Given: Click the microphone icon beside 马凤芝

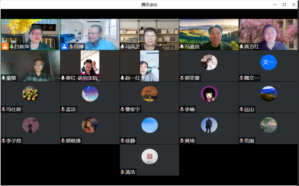Looking at the screenshot, I should tap(123, 47).
